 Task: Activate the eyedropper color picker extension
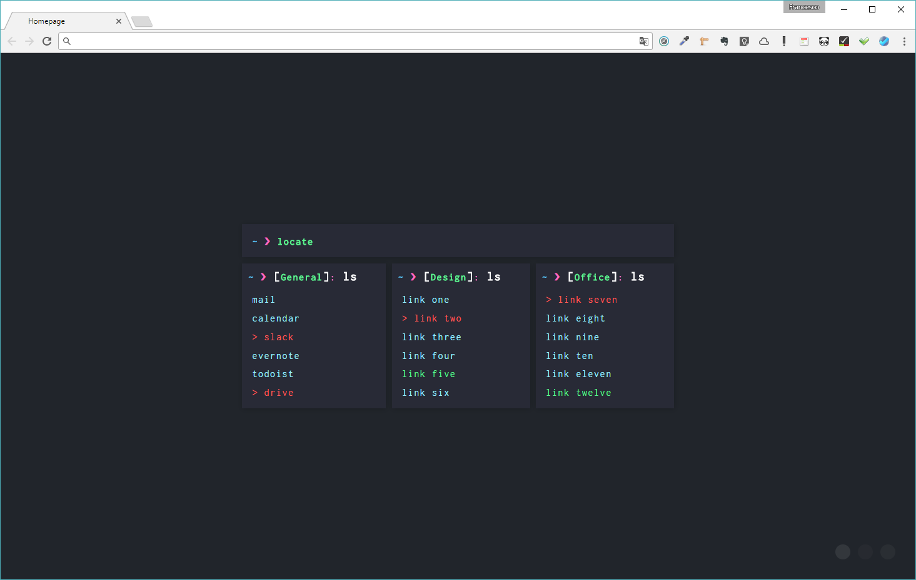tap(684, 41)
